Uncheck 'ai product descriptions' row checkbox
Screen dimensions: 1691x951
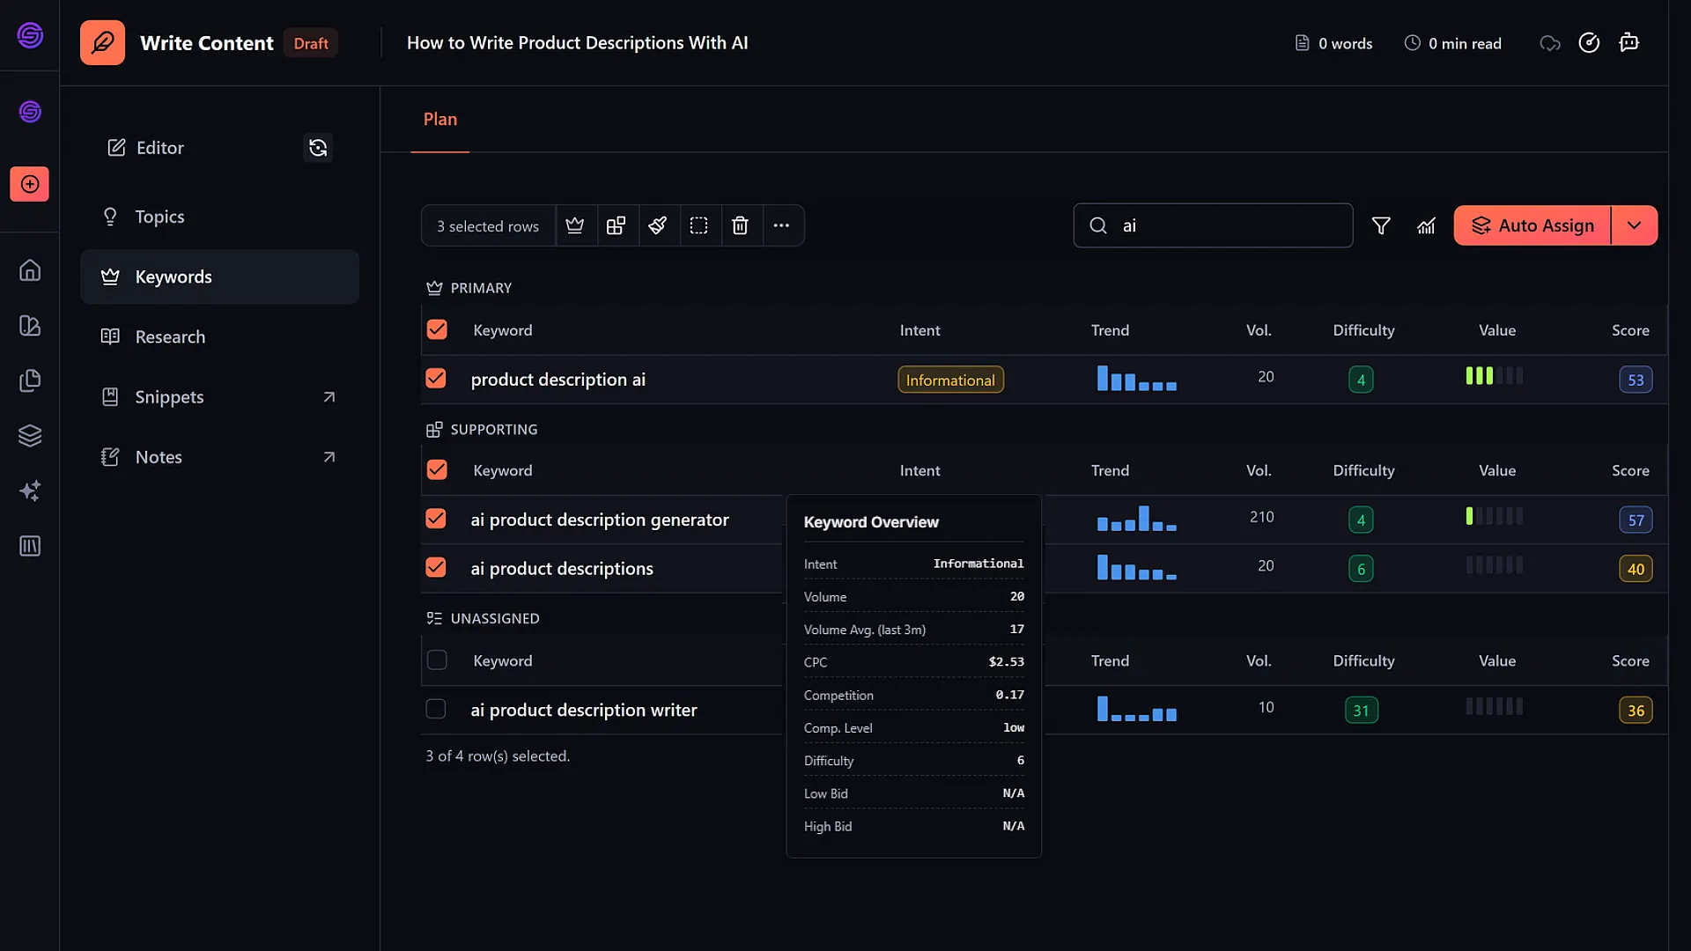pyautogui.click(x=436, y=567)
